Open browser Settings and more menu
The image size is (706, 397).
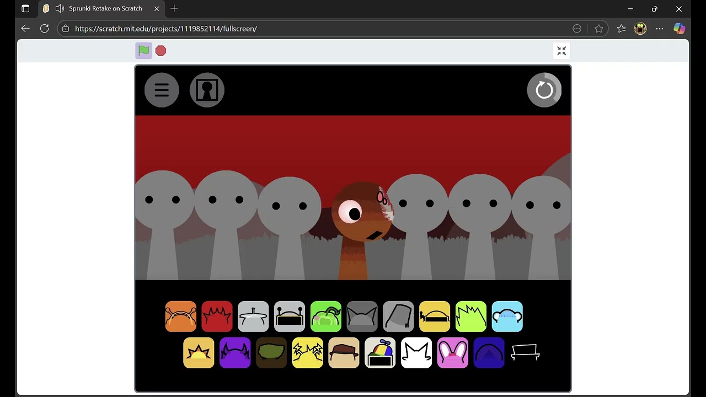(x=660, y=29)
